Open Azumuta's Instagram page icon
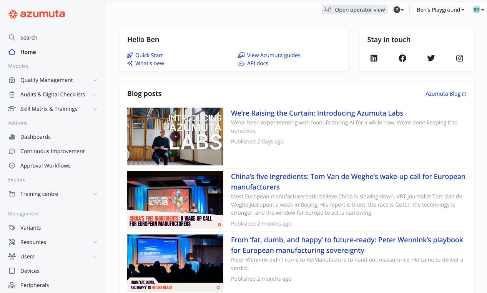This screenshot has width=487, height=293. pos(460,58)
